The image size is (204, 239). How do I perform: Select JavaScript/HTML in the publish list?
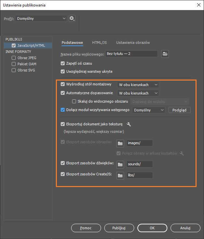tap(32, 46)
